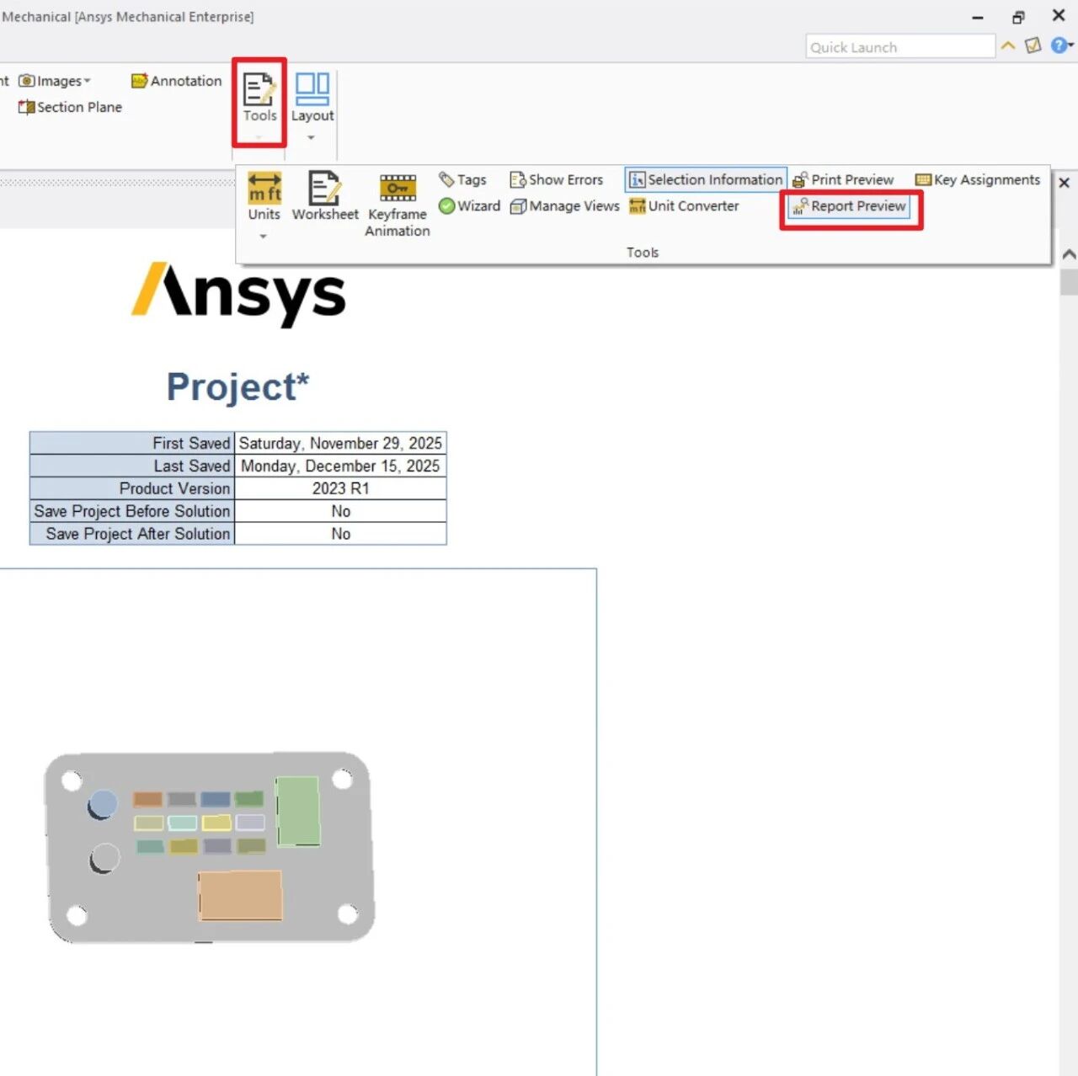
Task: Open the Units menu in Tools
Action: pyautogui.click(x=264, y=205)
